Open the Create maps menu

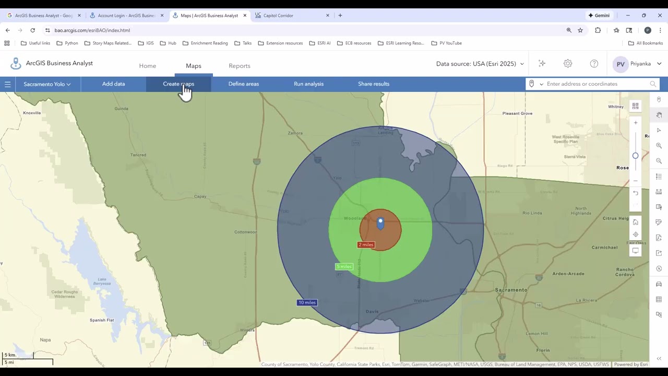pos(178,84)
